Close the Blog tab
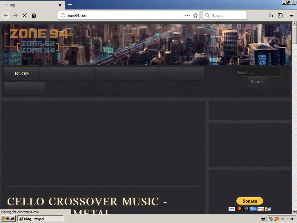297x223 pixels. click(60, 5)
